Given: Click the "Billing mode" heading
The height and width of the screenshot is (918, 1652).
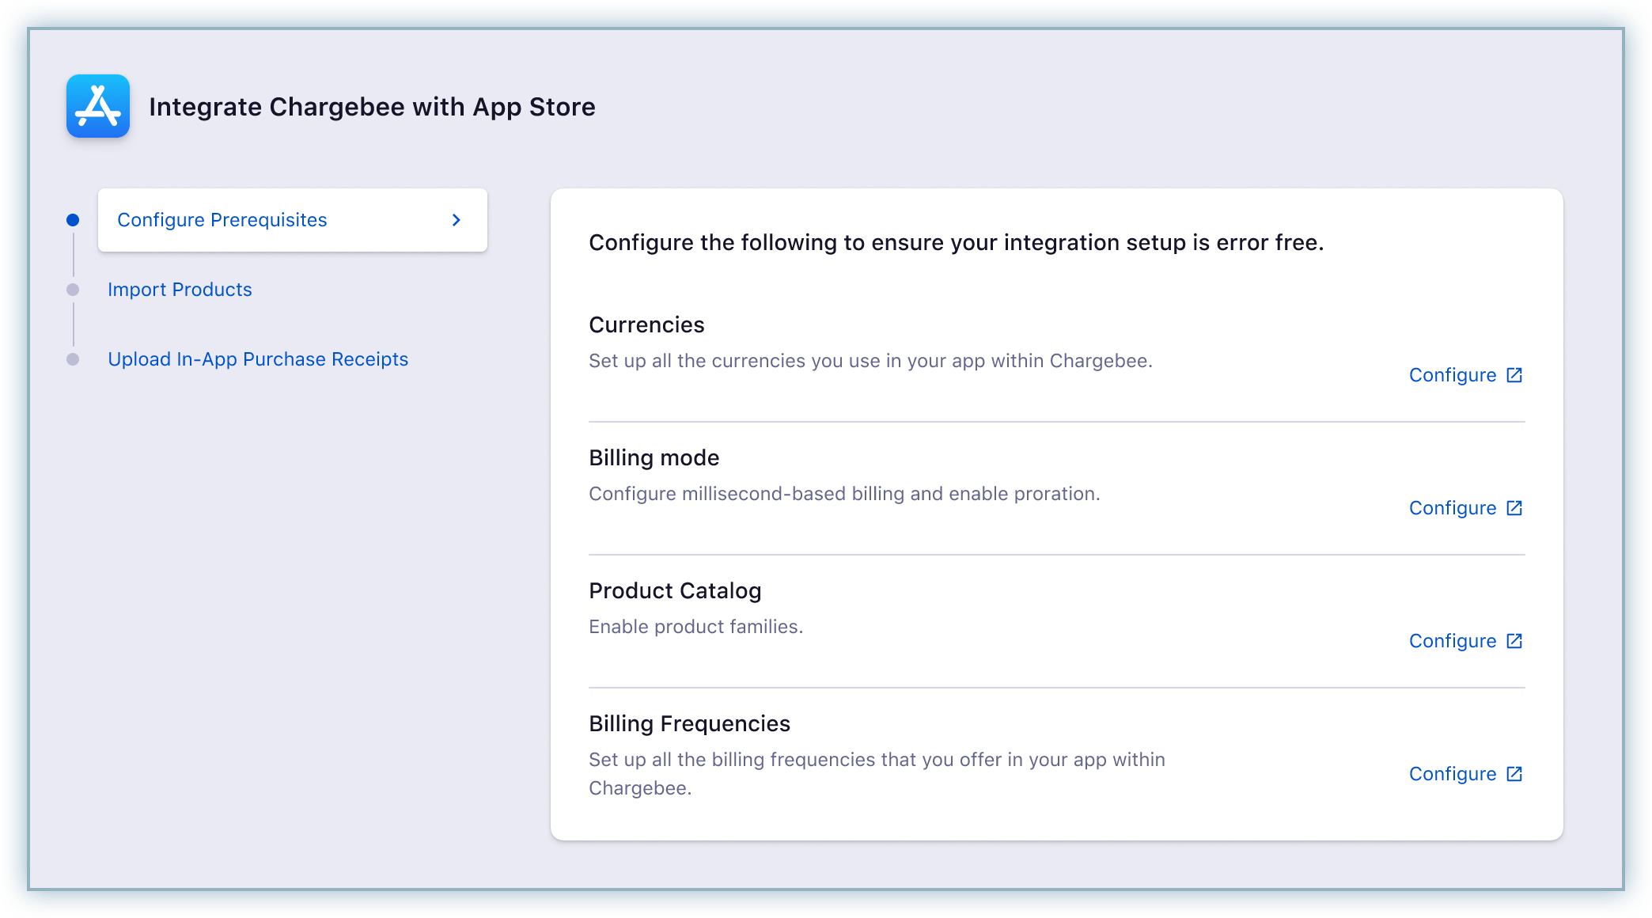Looking at the screenshot, I should (x=654, y=457).
